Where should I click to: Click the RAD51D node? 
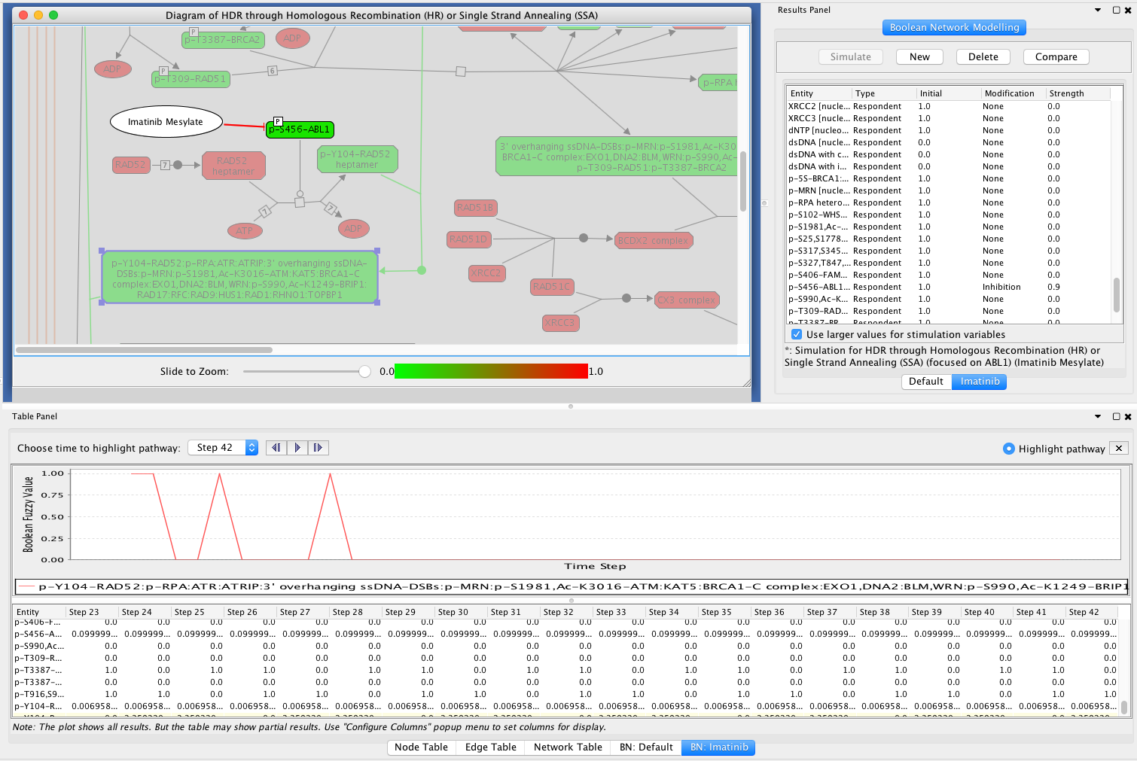pyautogui.click(x=468, y=239)
